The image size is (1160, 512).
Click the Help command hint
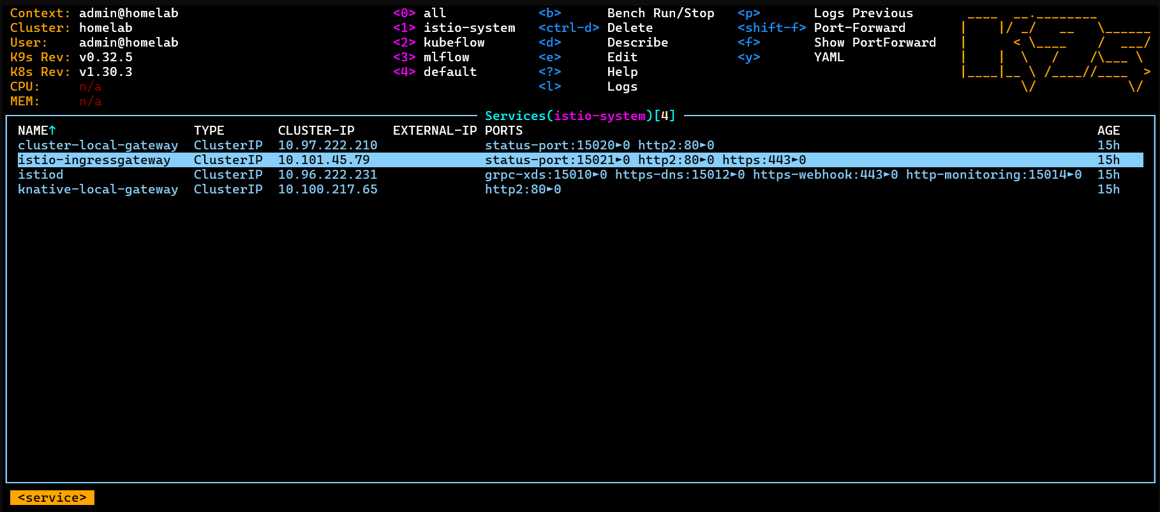pos(623,72)
